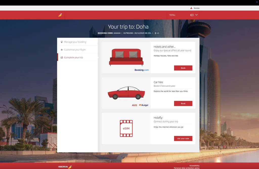Click the outbound date 20/12/2025 08:25h text
259x169 pixels.
point(143,33)
